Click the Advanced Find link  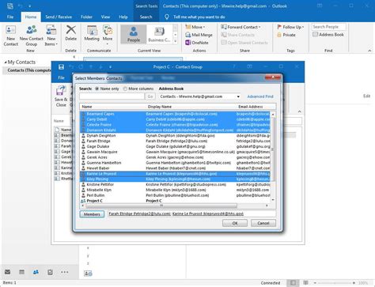[x=260, y=96]
